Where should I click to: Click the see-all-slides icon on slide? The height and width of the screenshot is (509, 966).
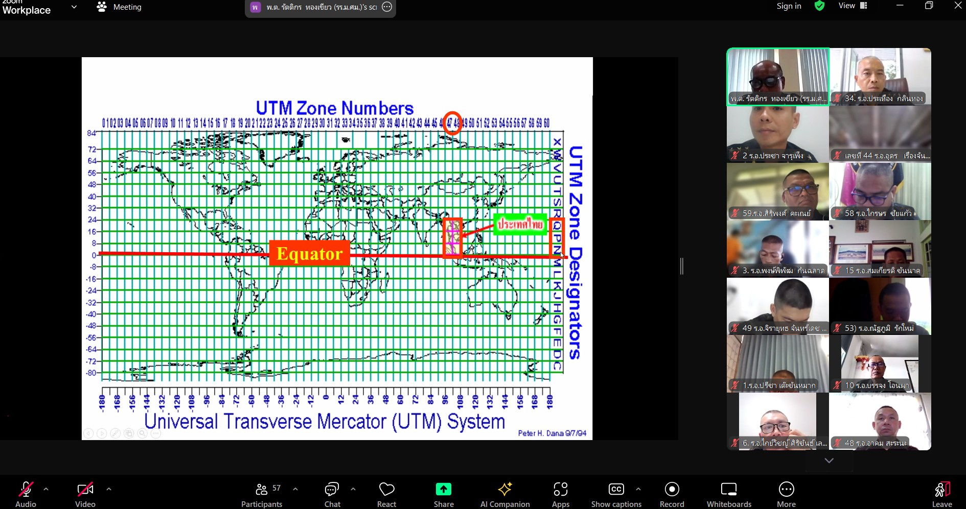click(x=129, y=433)
